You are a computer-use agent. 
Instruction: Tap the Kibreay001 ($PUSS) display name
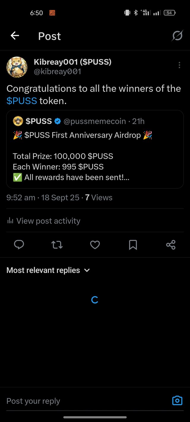click(73, 62)
